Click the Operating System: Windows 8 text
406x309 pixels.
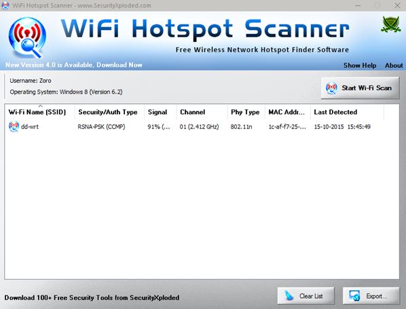[x=66, y=92]
